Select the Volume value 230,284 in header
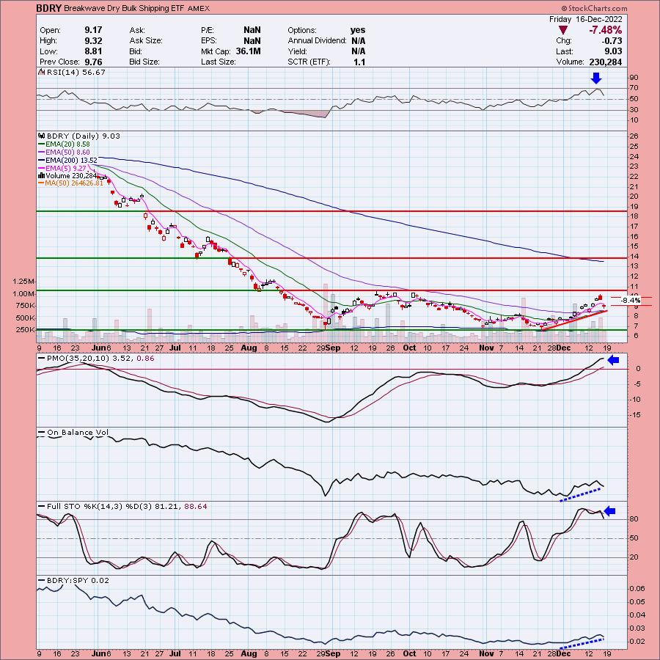 pyautogui.click(x=605, y=62)
